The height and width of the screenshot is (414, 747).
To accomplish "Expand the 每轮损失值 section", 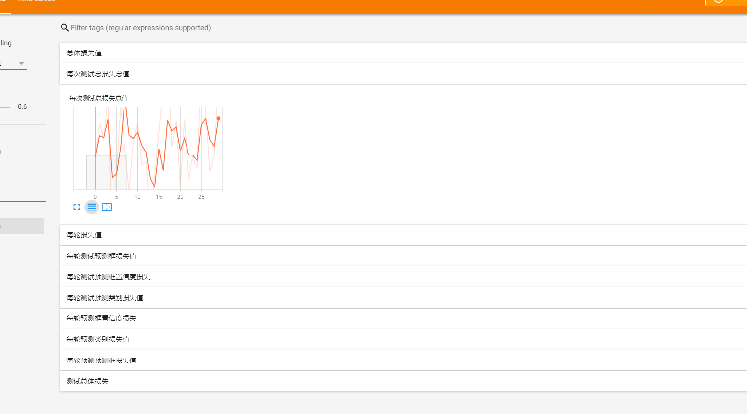I will click(x=403, y=235).
